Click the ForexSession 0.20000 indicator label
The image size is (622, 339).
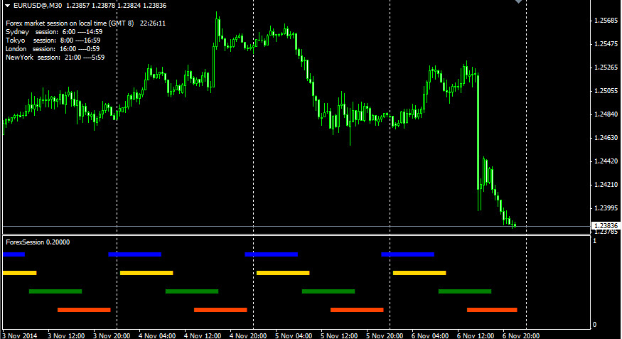[38, 242]
